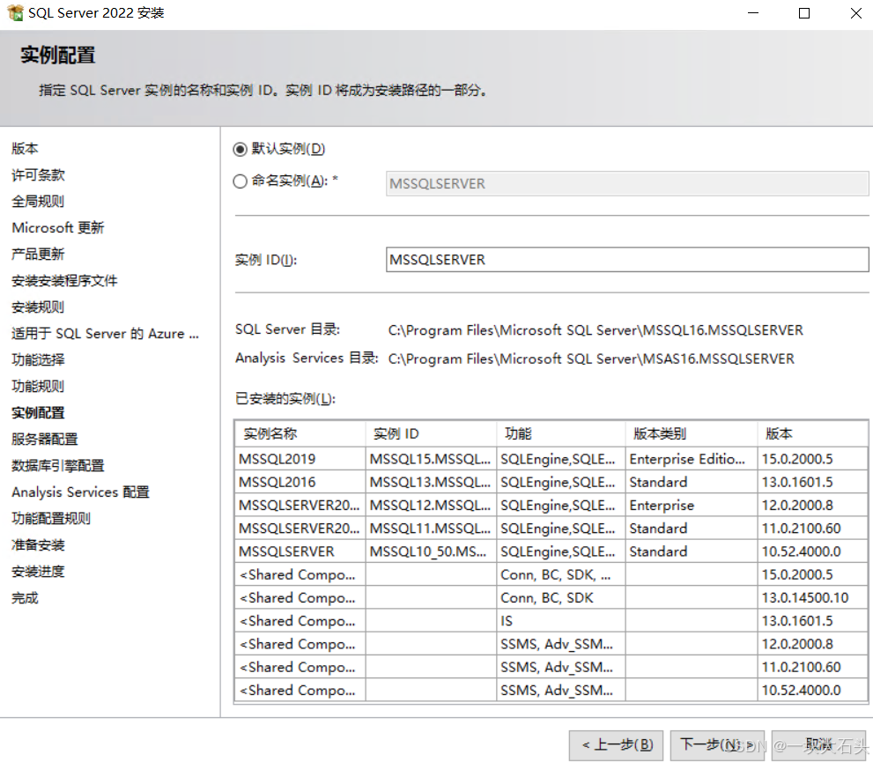Screen dimensions: 873x762
Task: Select 安装进度 step in sidebar
Action: tap(38, 572)
